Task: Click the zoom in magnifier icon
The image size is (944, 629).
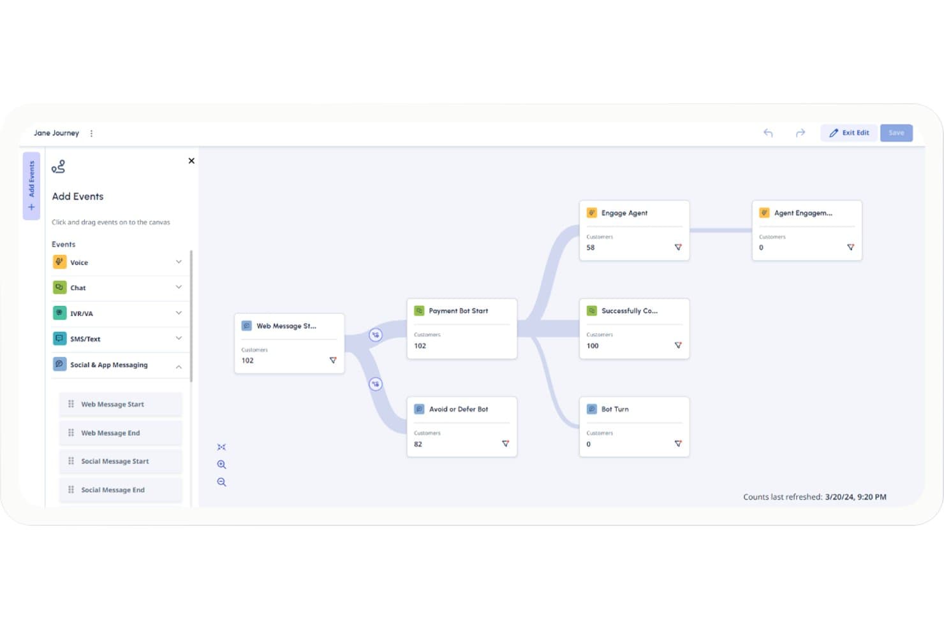Action: [x=221, y=465]
